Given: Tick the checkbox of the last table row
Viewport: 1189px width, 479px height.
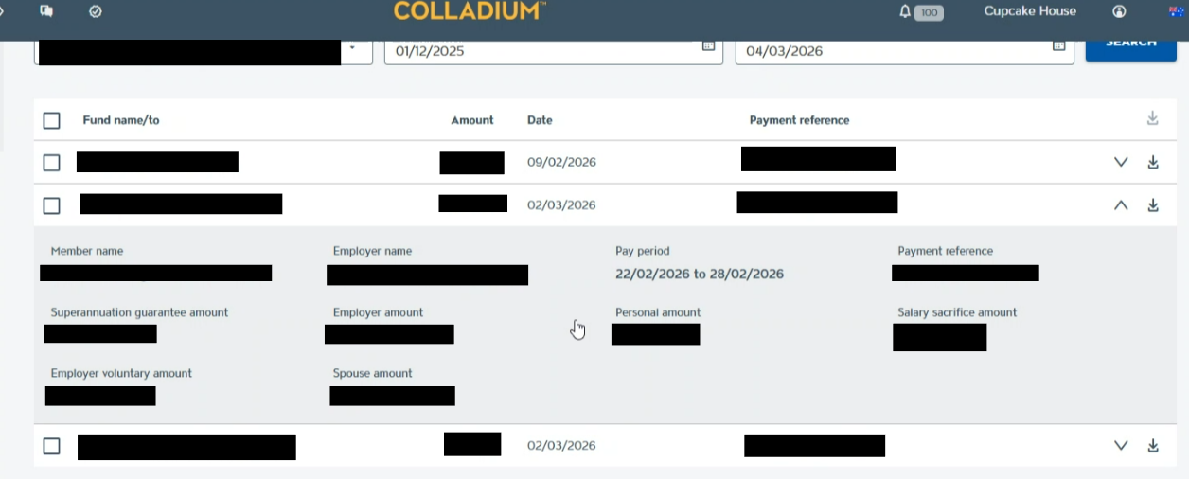Looking at the screenshot, I should (x=52, y=446).
